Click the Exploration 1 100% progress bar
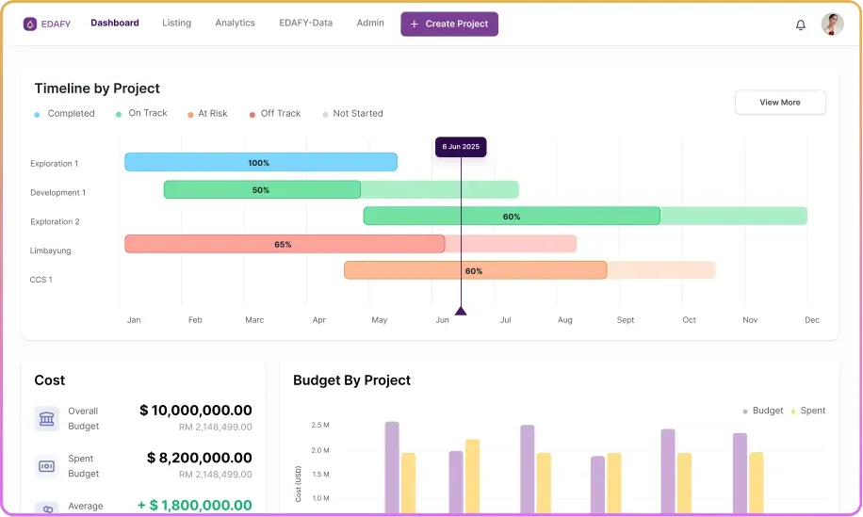Screen dimensions: 863x517 (260, 163)
